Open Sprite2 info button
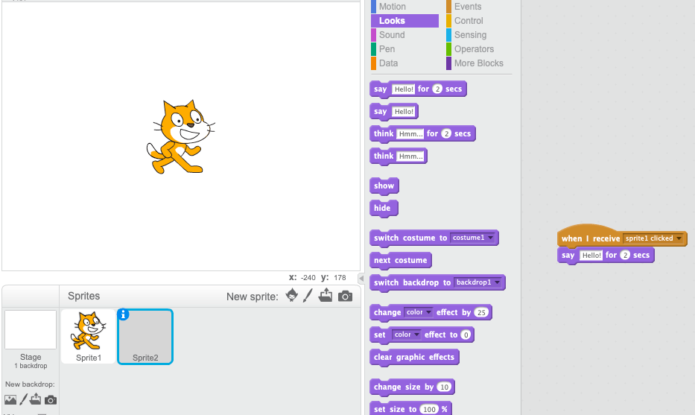Image resolution: width=695 pixels, height=415 pixels. pyautogui.click(x=123, y=314)
